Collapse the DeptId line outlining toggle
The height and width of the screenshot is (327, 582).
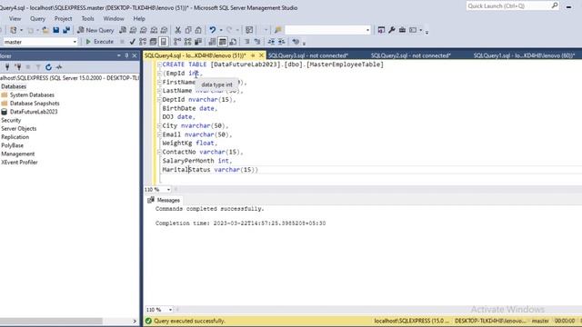point(159,100)
